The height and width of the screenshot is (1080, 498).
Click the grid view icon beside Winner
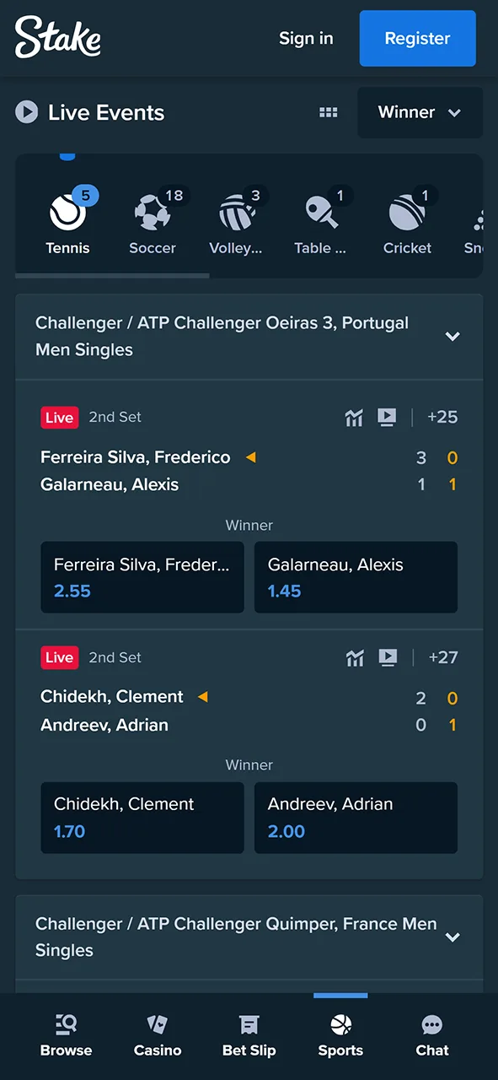328,111
